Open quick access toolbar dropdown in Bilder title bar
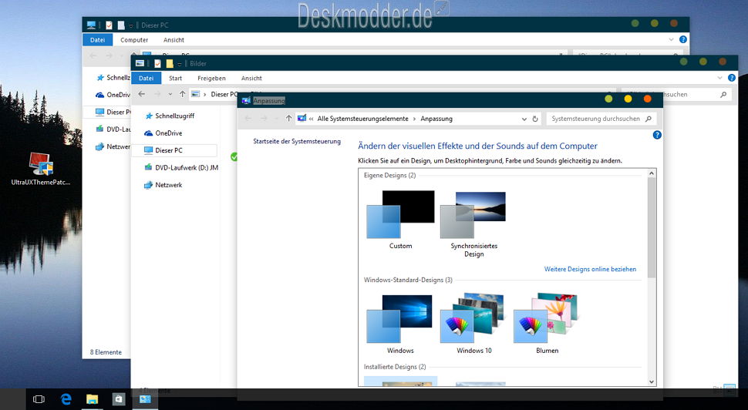The height and width of the screenshot is (410, 748). pyautogui.click(x=180, y=64)
